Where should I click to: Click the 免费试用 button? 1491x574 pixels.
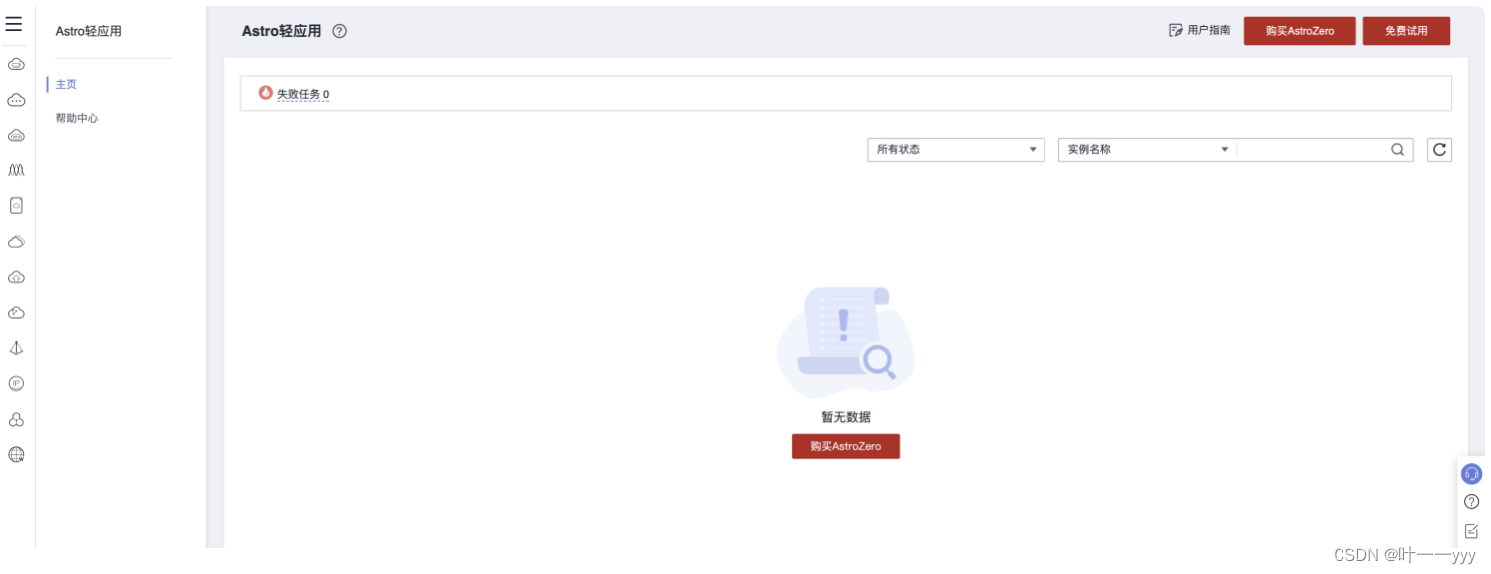[x=1406, y=31]
